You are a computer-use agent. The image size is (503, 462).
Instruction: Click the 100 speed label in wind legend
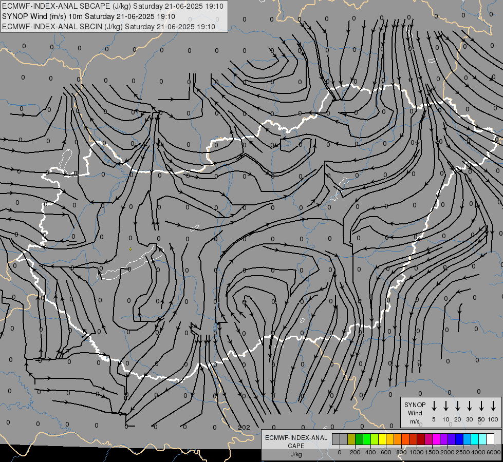pos(493,419)
